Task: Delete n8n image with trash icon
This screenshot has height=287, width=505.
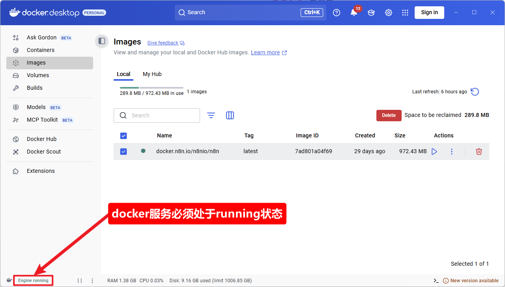Action: point(479,152)
